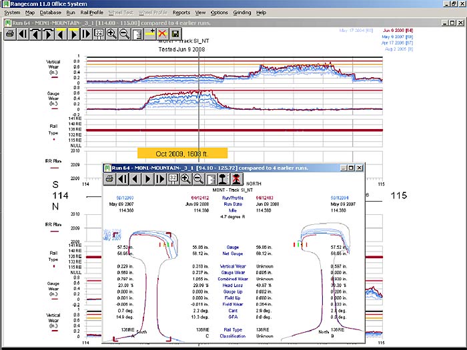Viewport: 467px width, 350px height.
Task: Open the Options menu
Action: 219,13
